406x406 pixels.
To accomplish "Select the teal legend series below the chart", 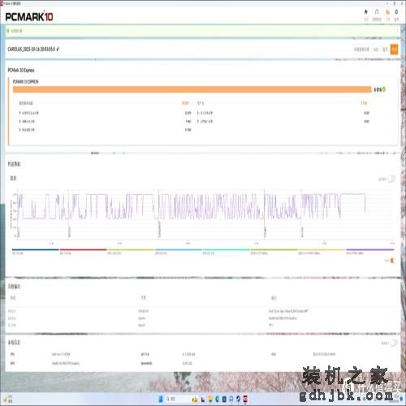I will point(227,251).
